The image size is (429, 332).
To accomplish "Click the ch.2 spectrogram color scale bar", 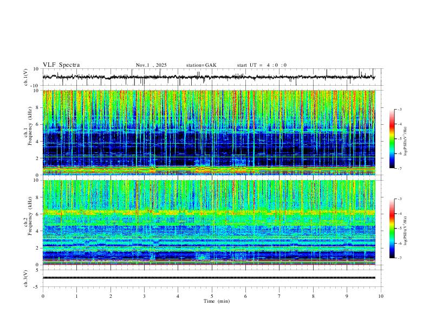I will point(392,228).
